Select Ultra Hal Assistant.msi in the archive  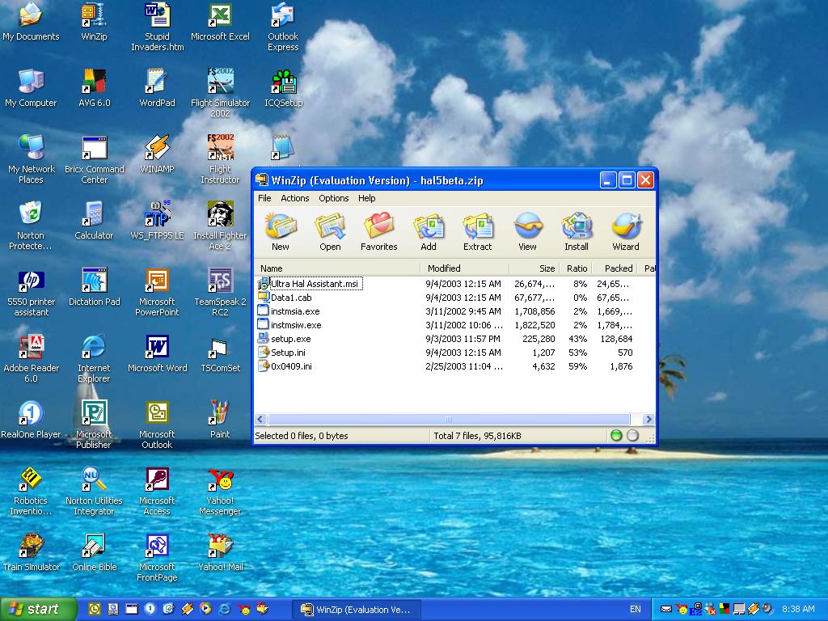coord(314,284)
